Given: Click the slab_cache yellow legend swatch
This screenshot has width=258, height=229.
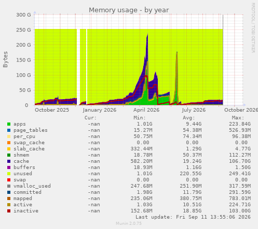Looking at the screenshot, I should click(9, 149).
